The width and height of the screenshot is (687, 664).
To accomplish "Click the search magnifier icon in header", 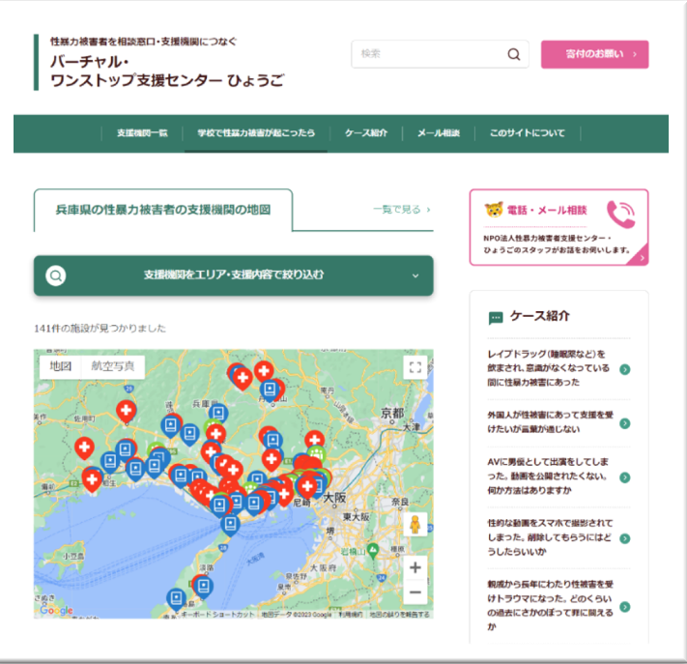I will (x=514, y=54).
